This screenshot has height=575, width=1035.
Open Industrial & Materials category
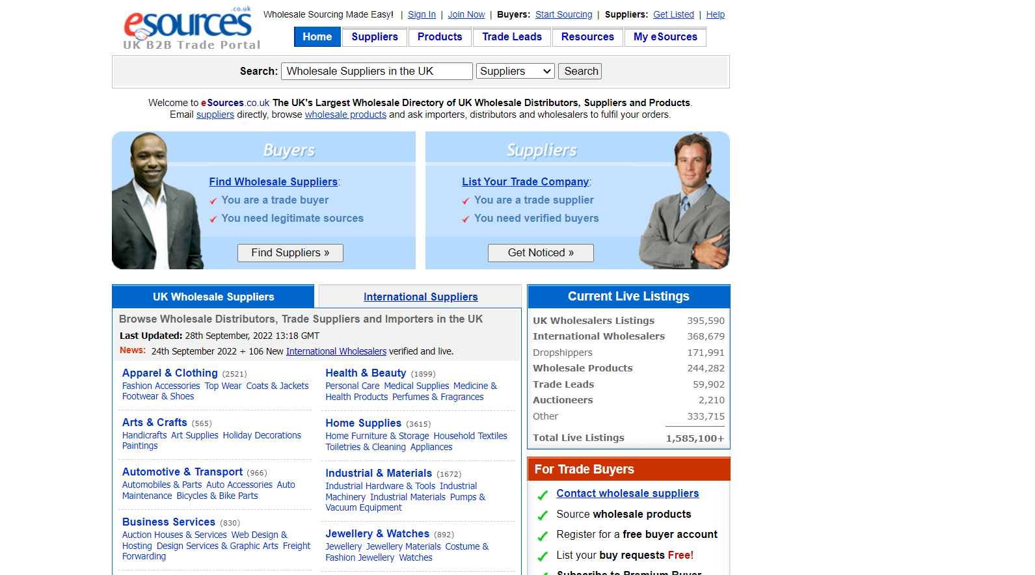[x=379, y=473]
